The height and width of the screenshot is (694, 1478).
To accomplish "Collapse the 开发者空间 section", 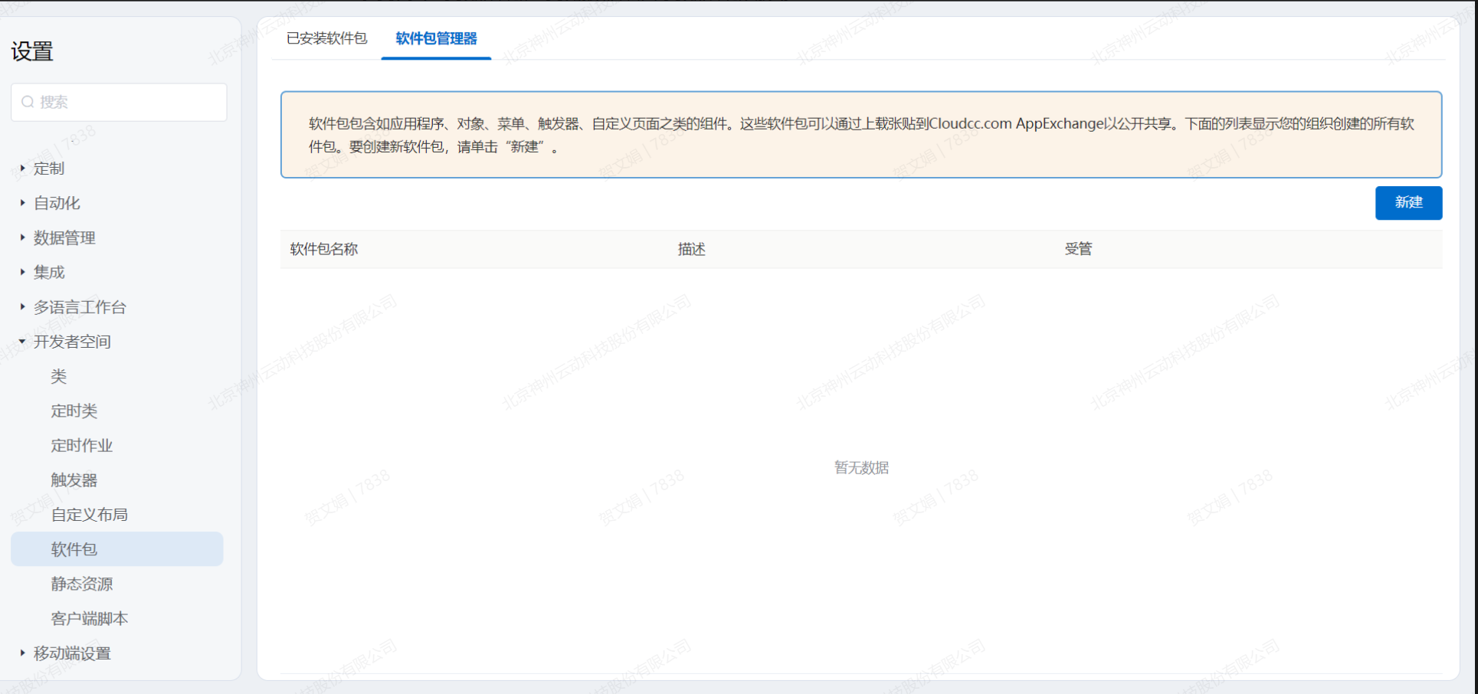I will (x=22, y=342).
